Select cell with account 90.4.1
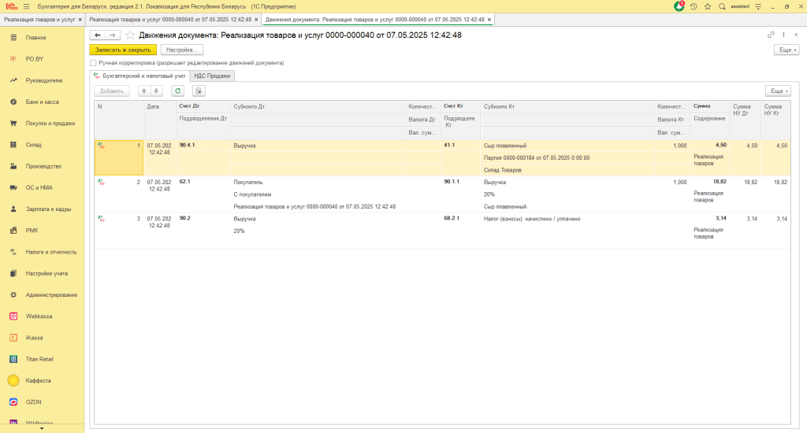807x433 pixels. pyautogui.click(x=203, y=146)
